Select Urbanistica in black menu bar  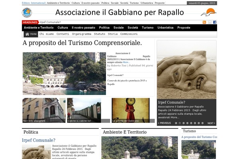click(x=165, y=28)
